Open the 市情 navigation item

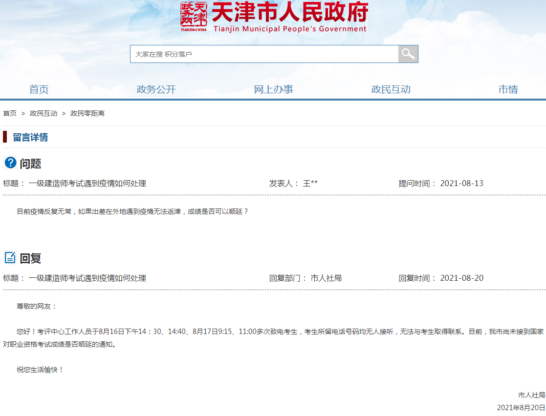pyautogui.click(x=508, y=89)
